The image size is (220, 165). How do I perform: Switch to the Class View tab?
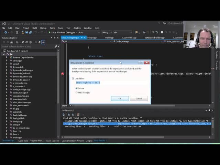click(x=23, y=141)
